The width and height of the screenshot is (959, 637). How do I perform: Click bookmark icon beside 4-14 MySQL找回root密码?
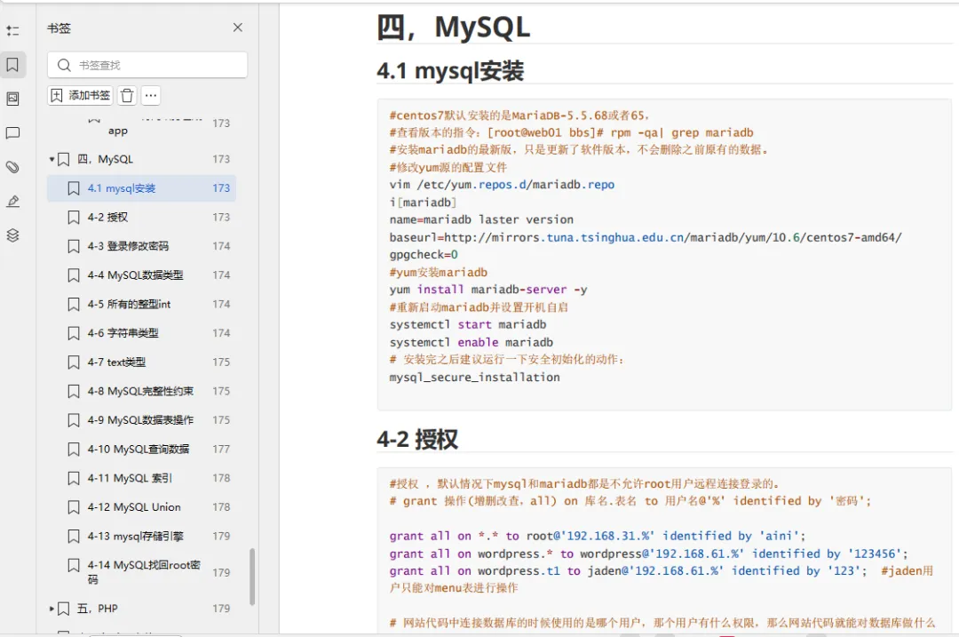coord(74,565)
